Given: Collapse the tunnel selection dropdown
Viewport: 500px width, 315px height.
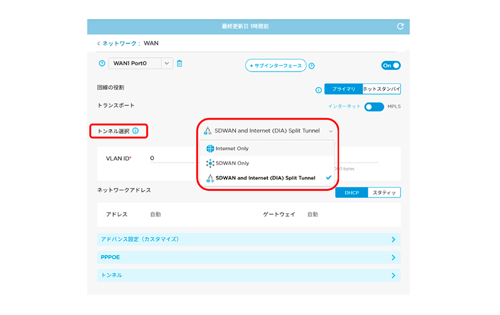Looking at the screenshot, I should pyautogui.click(x=330, y=131).
